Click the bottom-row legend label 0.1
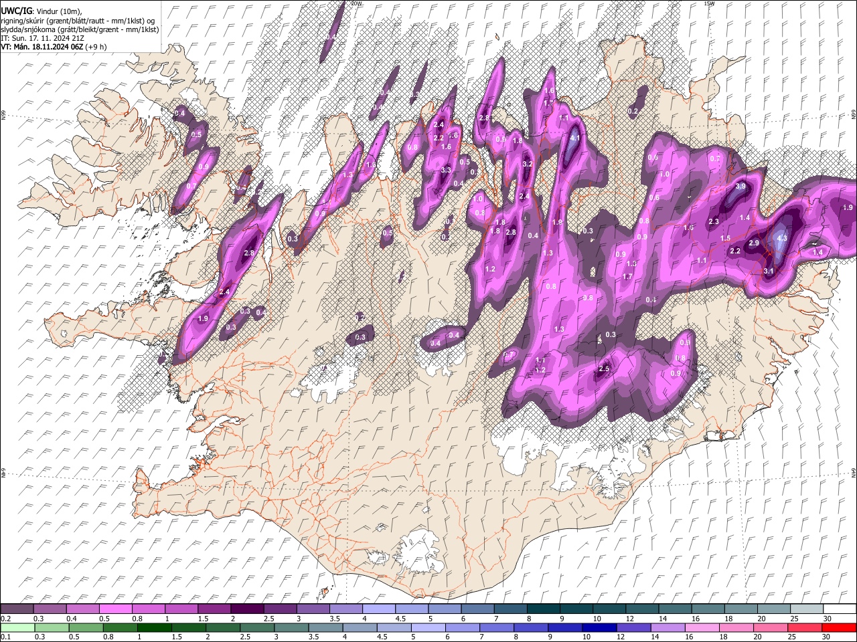 point(5,637)
